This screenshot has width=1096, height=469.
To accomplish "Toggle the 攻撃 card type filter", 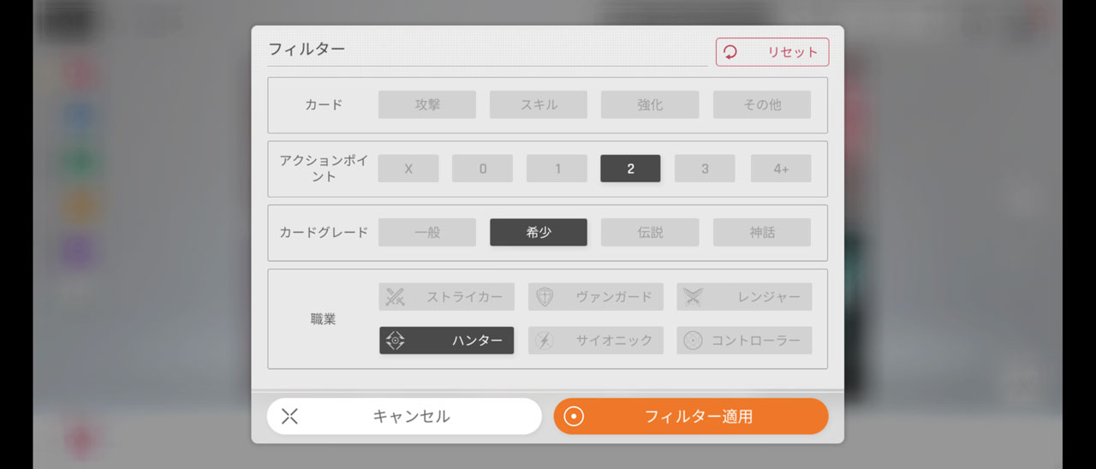I will coord(427,104).
